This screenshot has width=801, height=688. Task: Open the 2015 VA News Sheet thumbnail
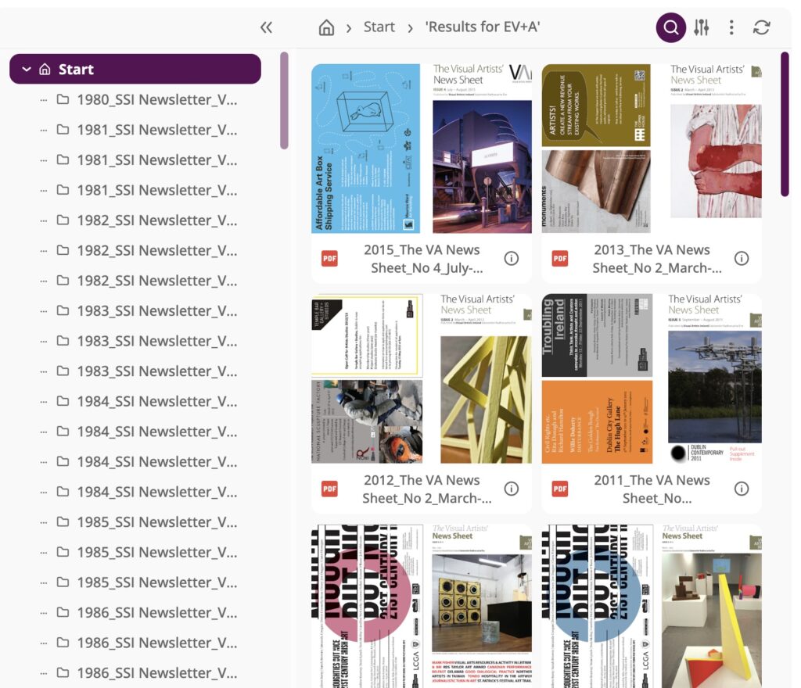(422, 149)
